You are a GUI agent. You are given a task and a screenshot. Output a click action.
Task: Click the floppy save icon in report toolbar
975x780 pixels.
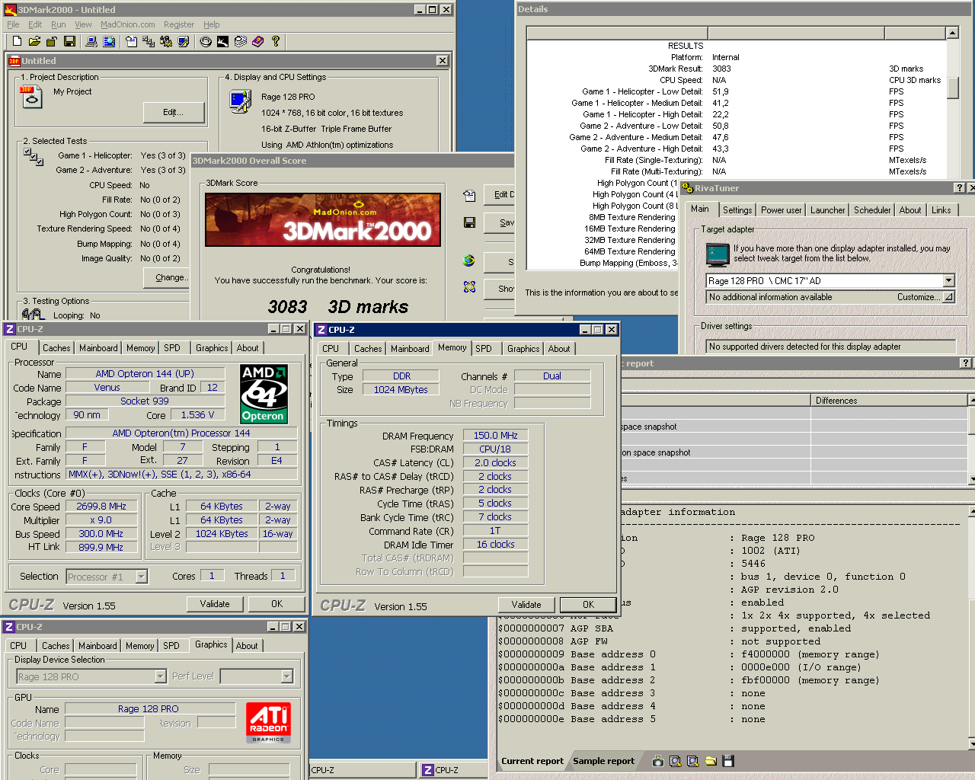728,761
